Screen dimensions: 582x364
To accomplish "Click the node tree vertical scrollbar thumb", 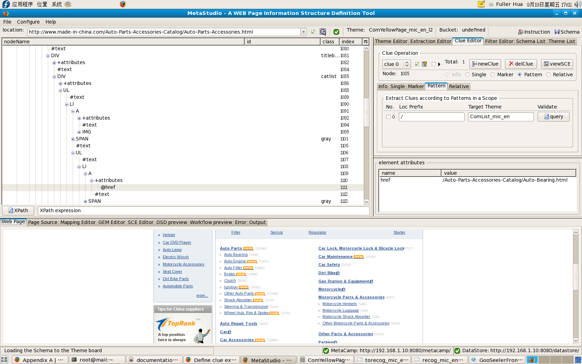I will (367, 112).
